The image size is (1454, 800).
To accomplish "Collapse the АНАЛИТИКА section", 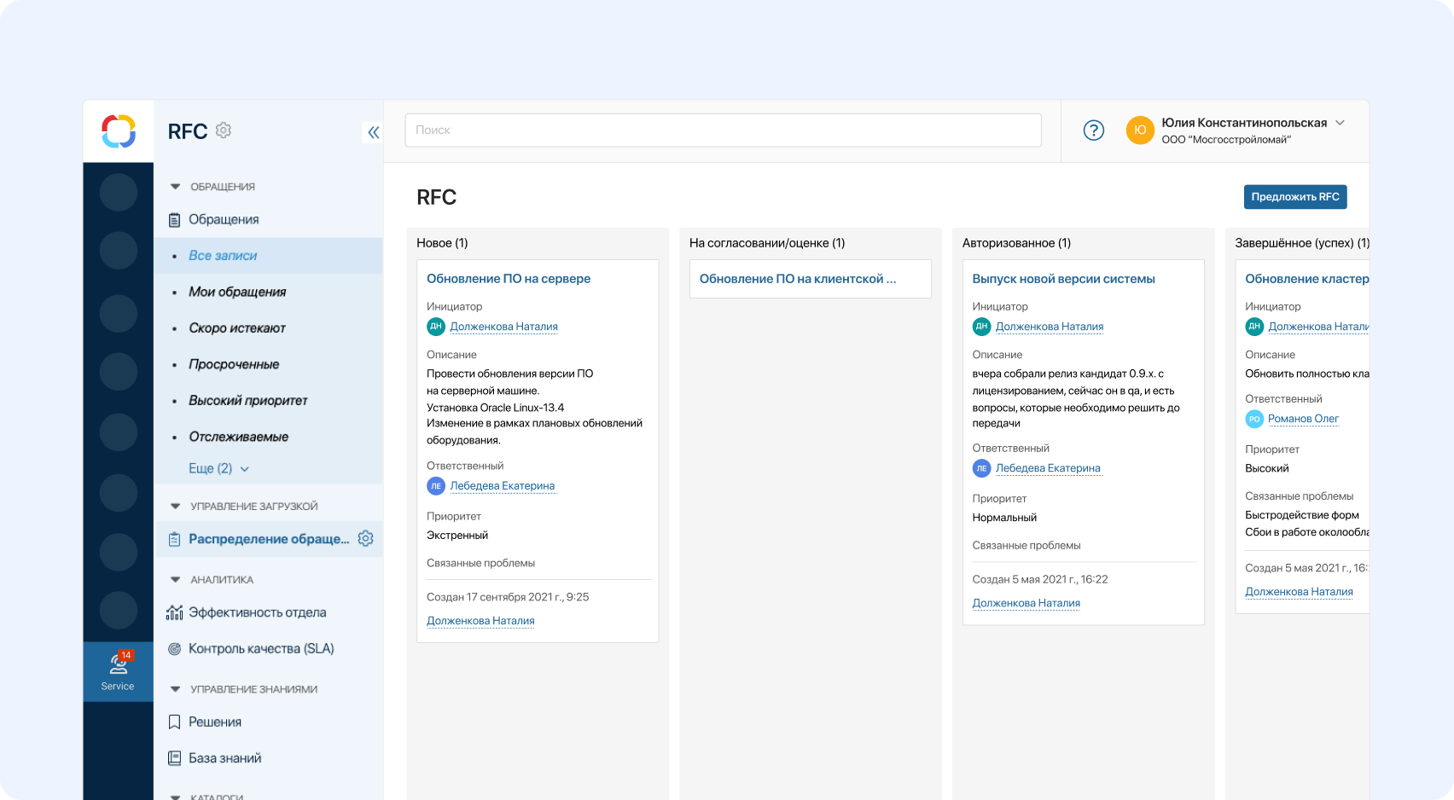I will pyautogui.click(x=176, y=580).
